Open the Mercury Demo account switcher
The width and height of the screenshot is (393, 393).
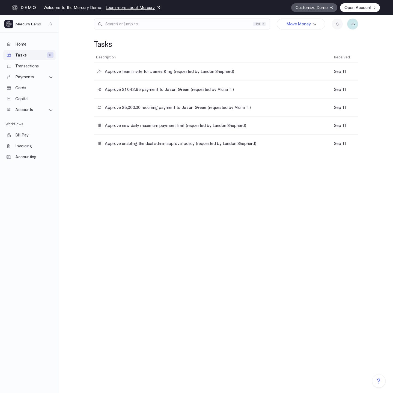[29, 24]
